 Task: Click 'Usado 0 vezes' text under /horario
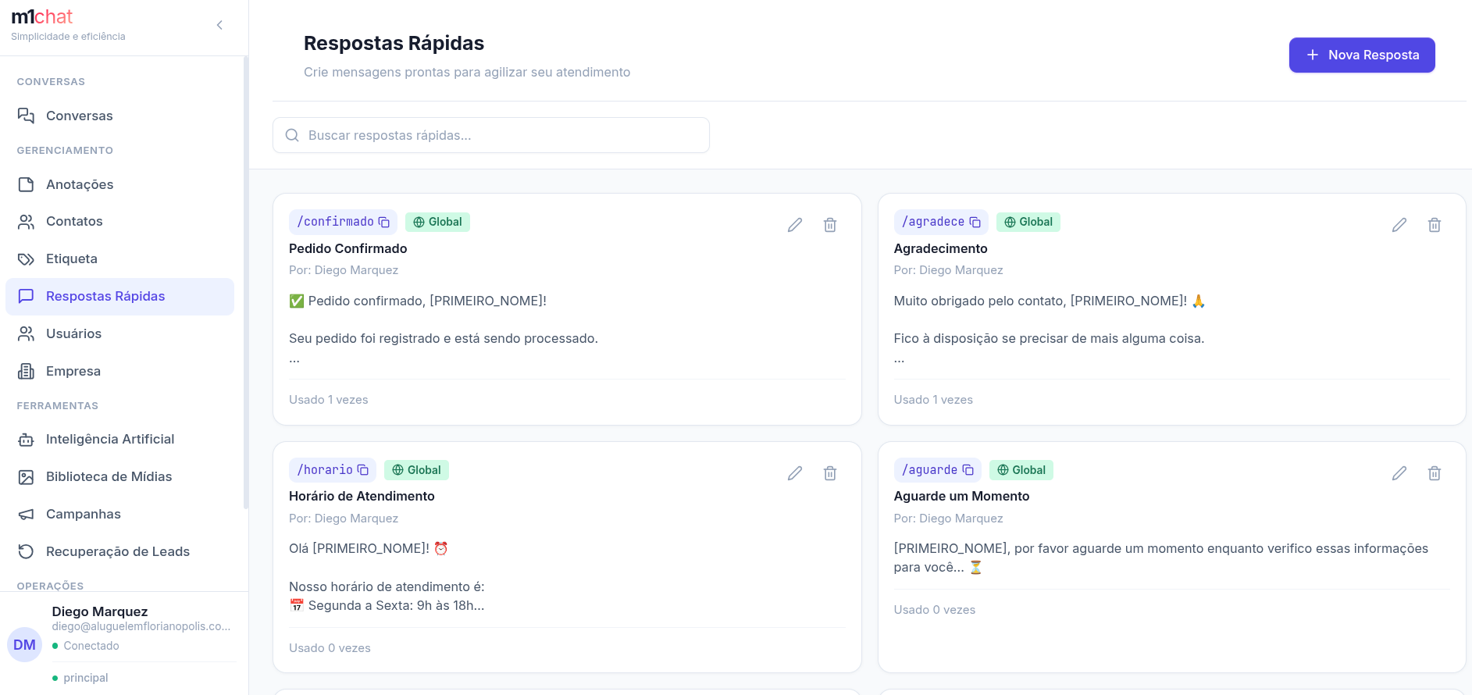point(330,648)
